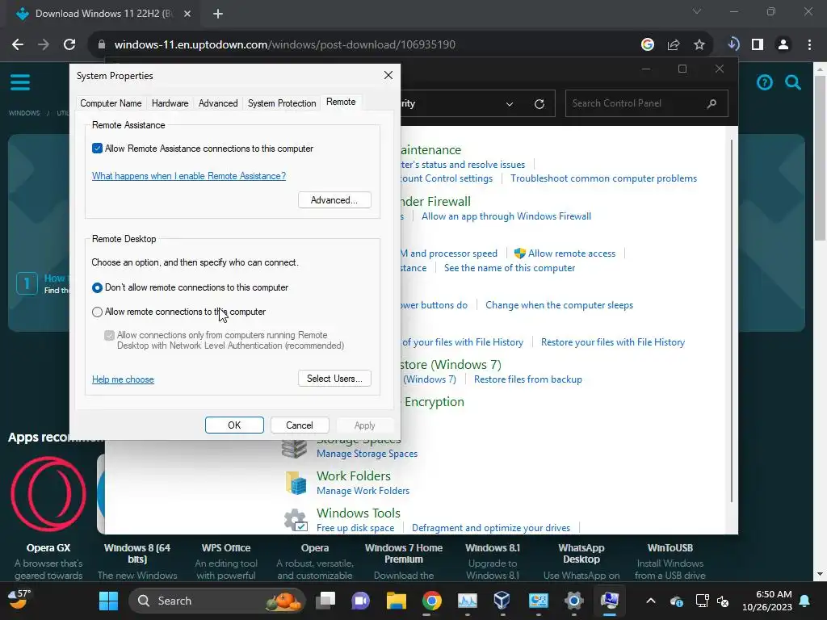Open Chrome profile icon
827x620 pixels.
783,45
